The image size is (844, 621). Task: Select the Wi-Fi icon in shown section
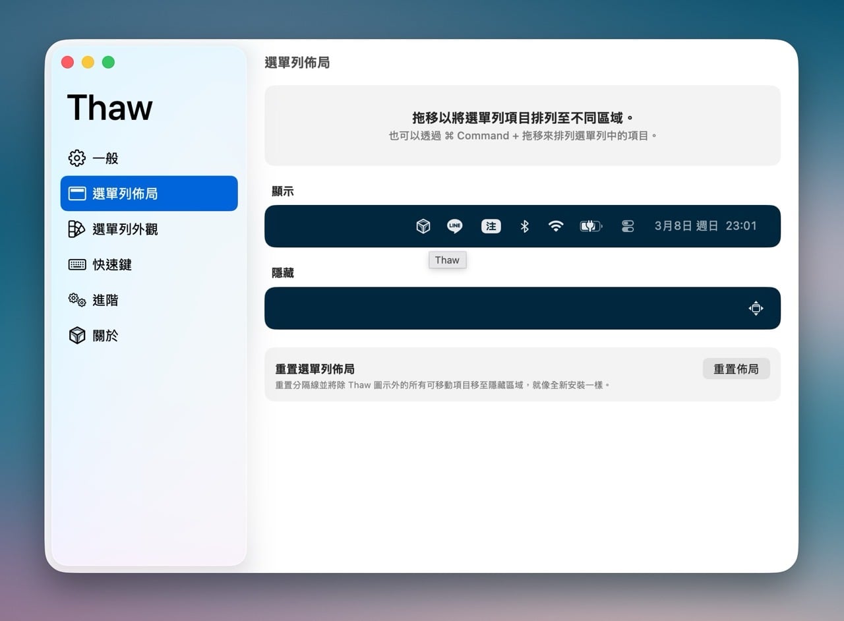pyautogui.click(x=556, y=226)
